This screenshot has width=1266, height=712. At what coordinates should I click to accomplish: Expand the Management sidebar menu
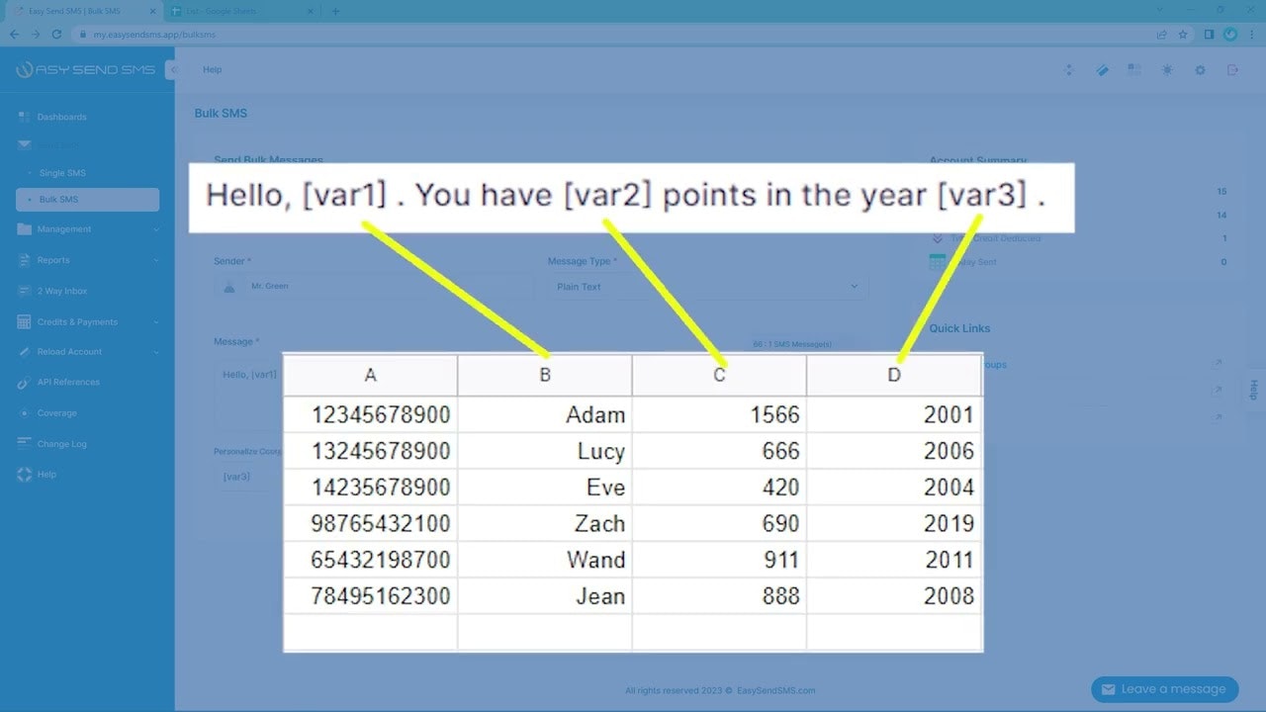pyautogui.click(x=87, y=229)
